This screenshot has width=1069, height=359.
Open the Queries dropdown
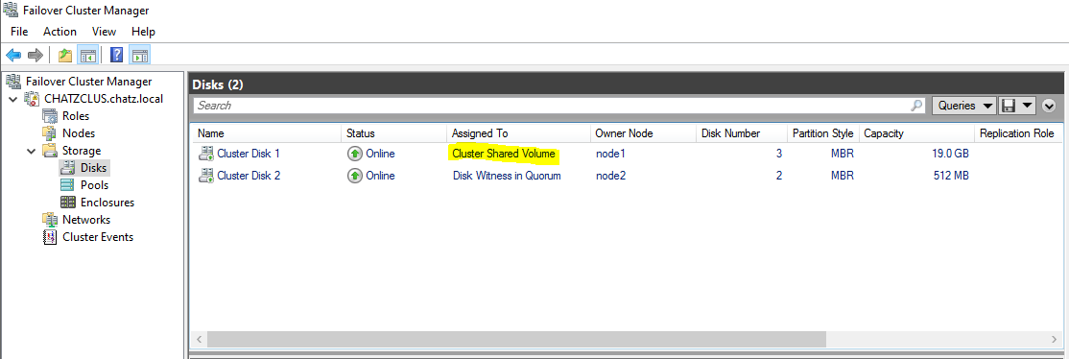(964, 106)
